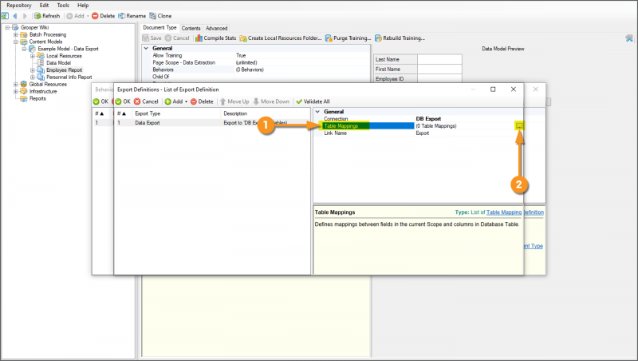The image size is (638, 361).
Task: Click Add in Export Definitions toolbar
Action: coord(174,101)
